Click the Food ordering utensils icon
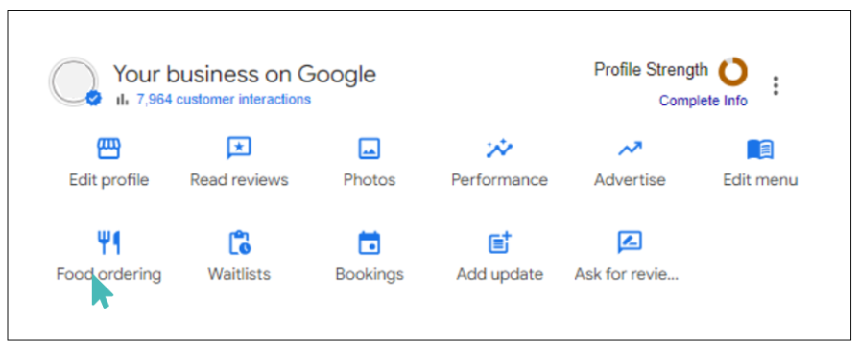 108,242
